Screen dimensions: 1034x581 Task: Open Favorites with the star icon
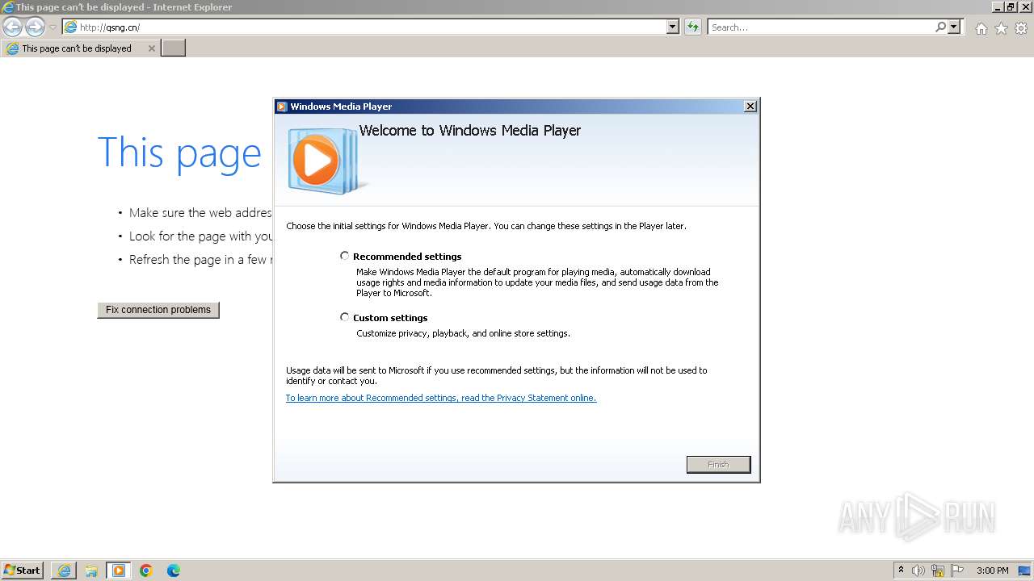(x=1001, y=28)
